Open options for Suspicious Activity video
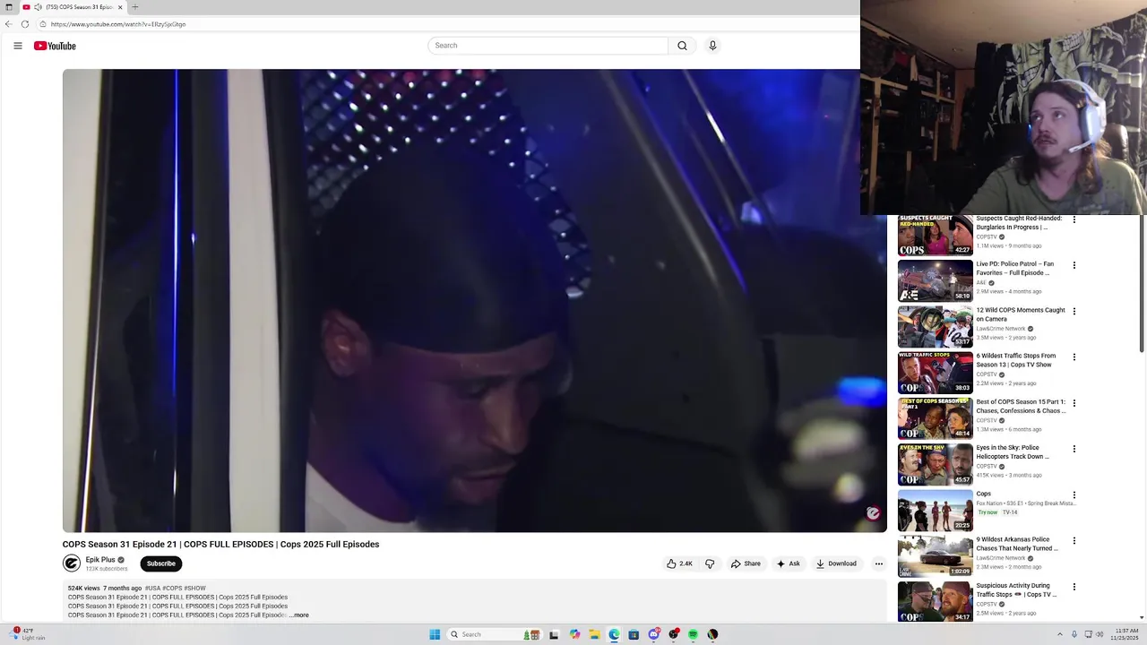Screen dimensions: 1147x645 pos(1074,587)
